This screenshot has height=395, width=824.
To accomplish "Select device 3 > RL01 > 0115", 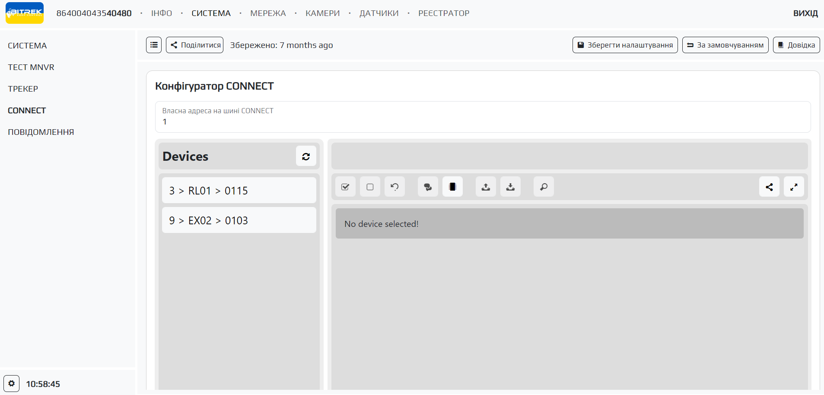I will click(x=239, y=191).
